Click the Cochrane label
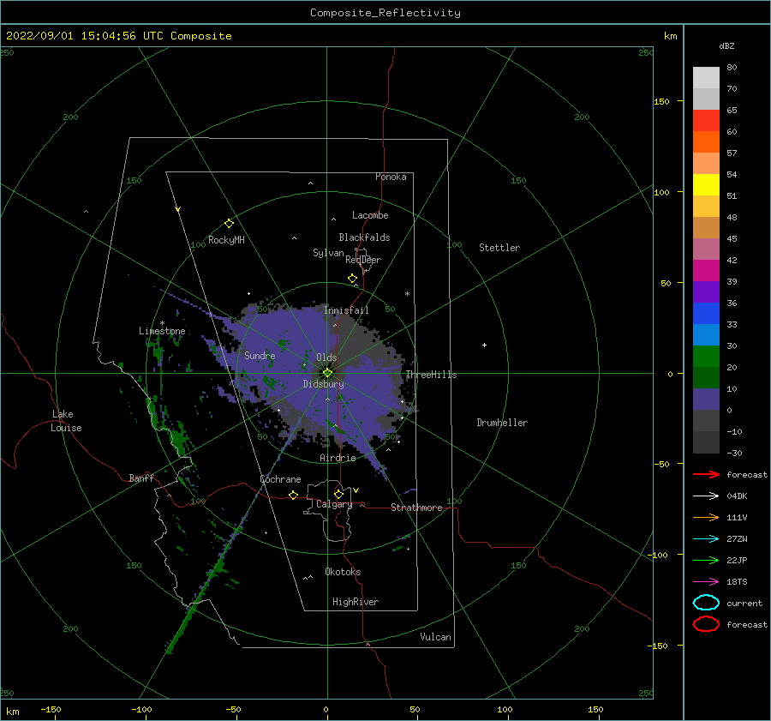Screen dimensions: 771x721 [280, 479]
